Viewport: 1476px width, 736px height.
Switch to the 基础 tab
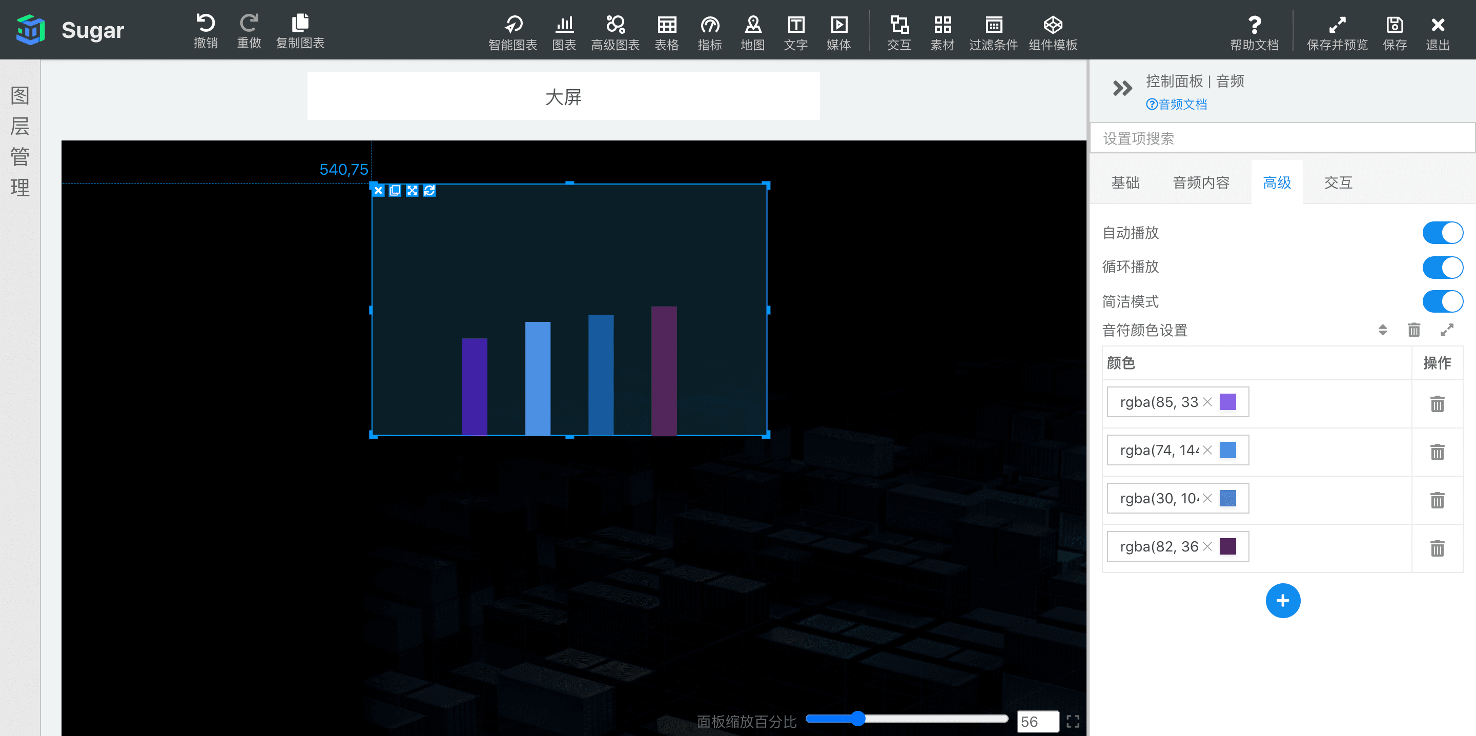point(1125,182)
